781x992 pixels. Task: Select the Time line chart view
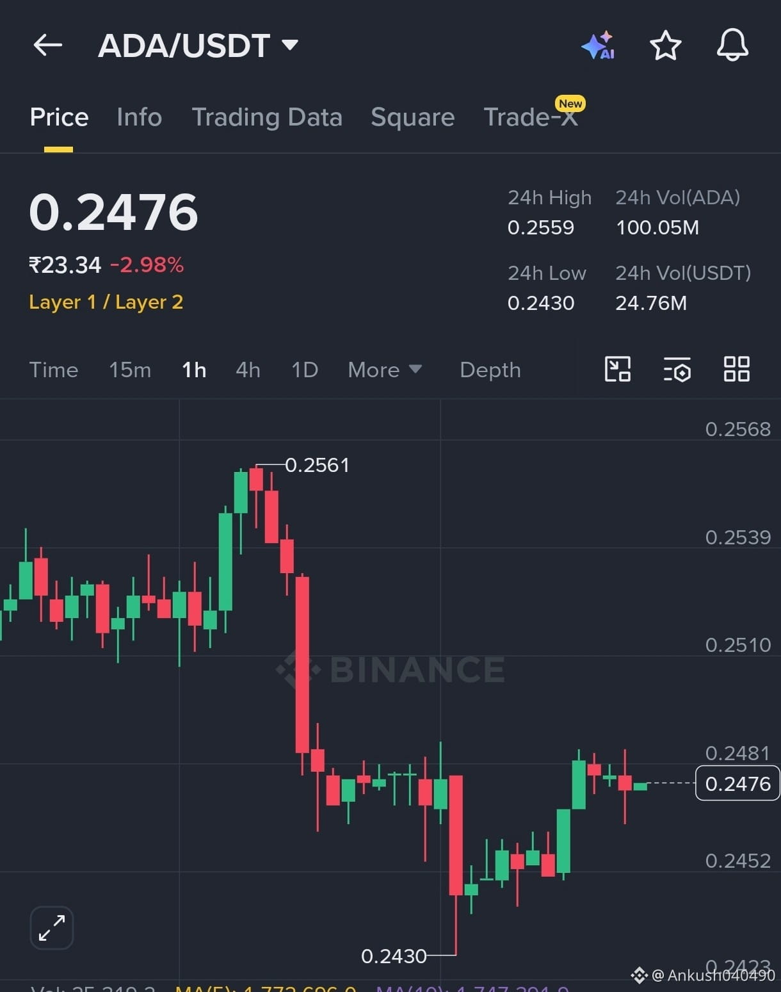(x=54, y=370)
